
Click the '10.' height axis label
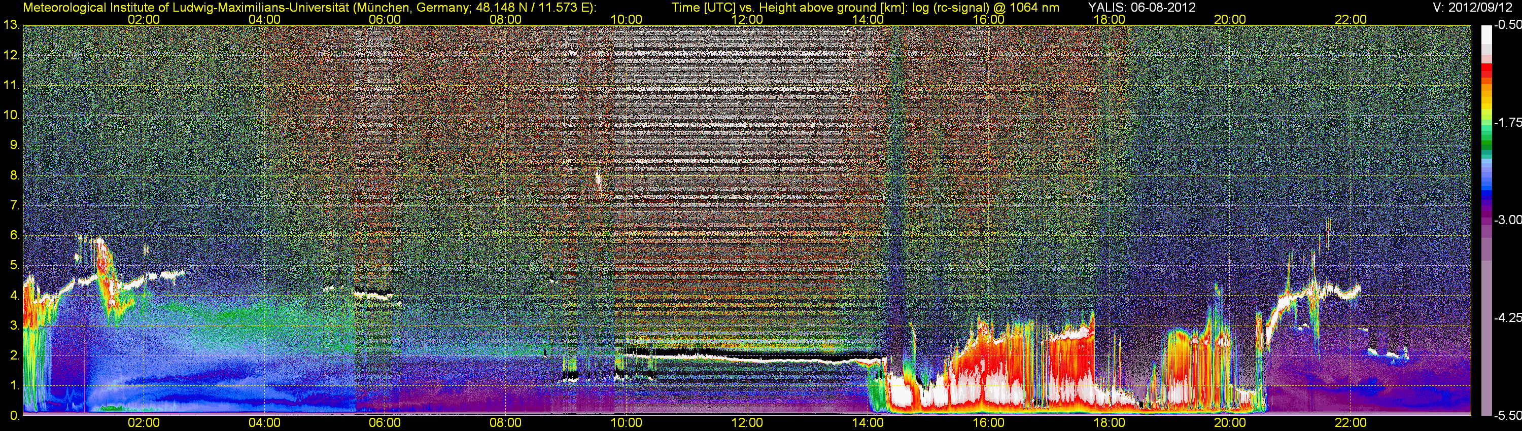12,115
